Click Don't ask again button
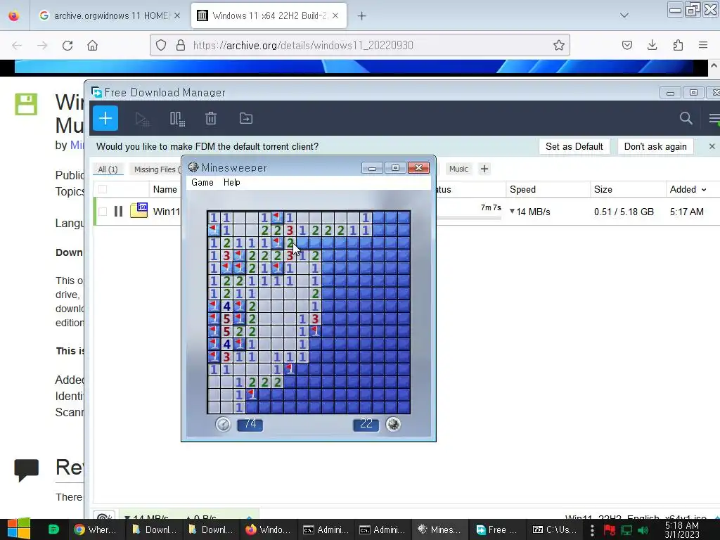Screen dimensions: 720x540 click(655, 146)
